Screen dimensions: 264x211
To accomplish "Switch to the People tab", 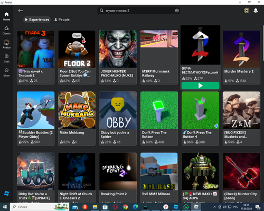I will [62, 20].
